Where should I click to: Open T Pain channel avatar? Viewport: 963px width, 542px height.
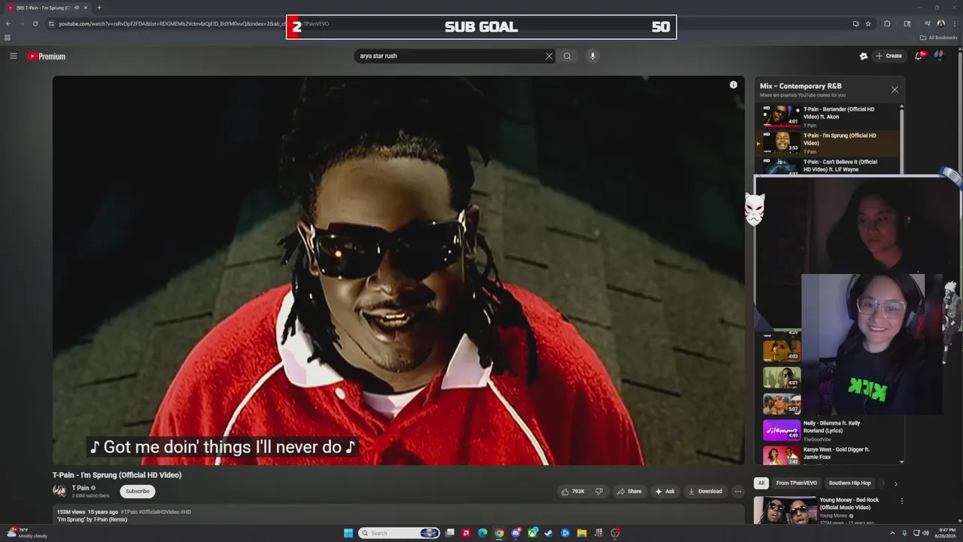(x=59, y=491)
